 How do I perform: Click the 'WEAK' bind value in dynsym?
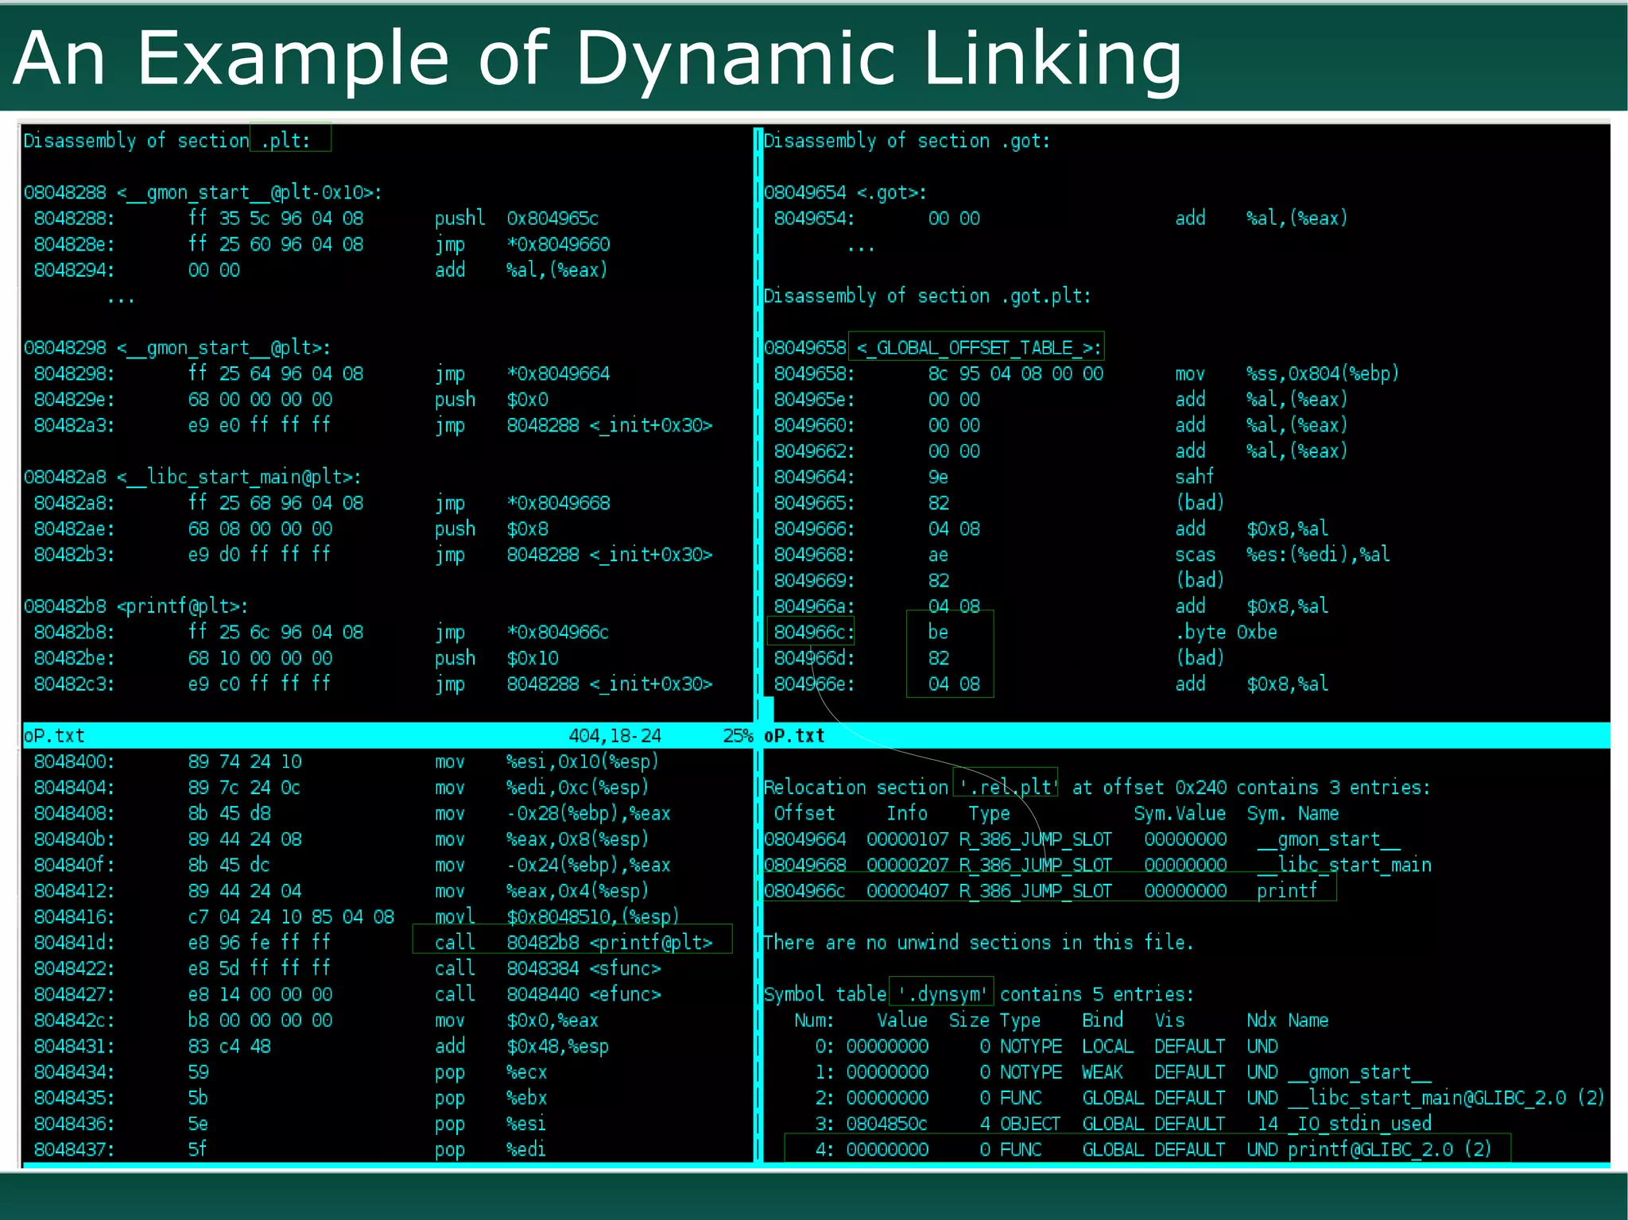[1103, 1071]
